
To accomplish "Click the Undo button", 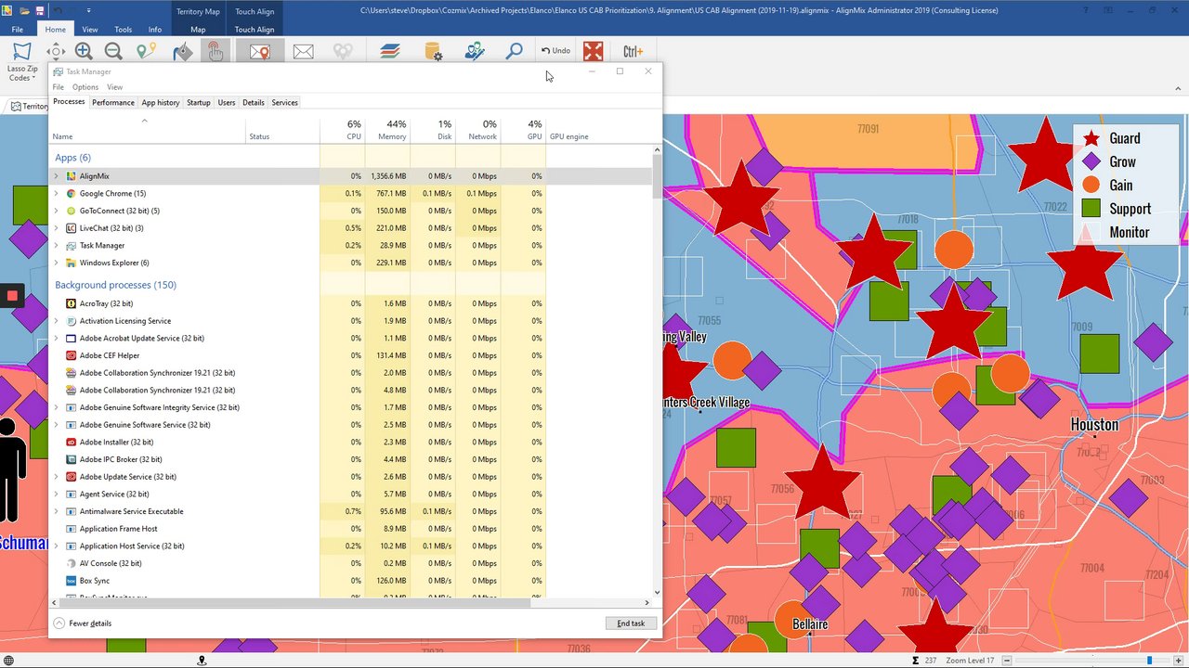I will (555, 51).
